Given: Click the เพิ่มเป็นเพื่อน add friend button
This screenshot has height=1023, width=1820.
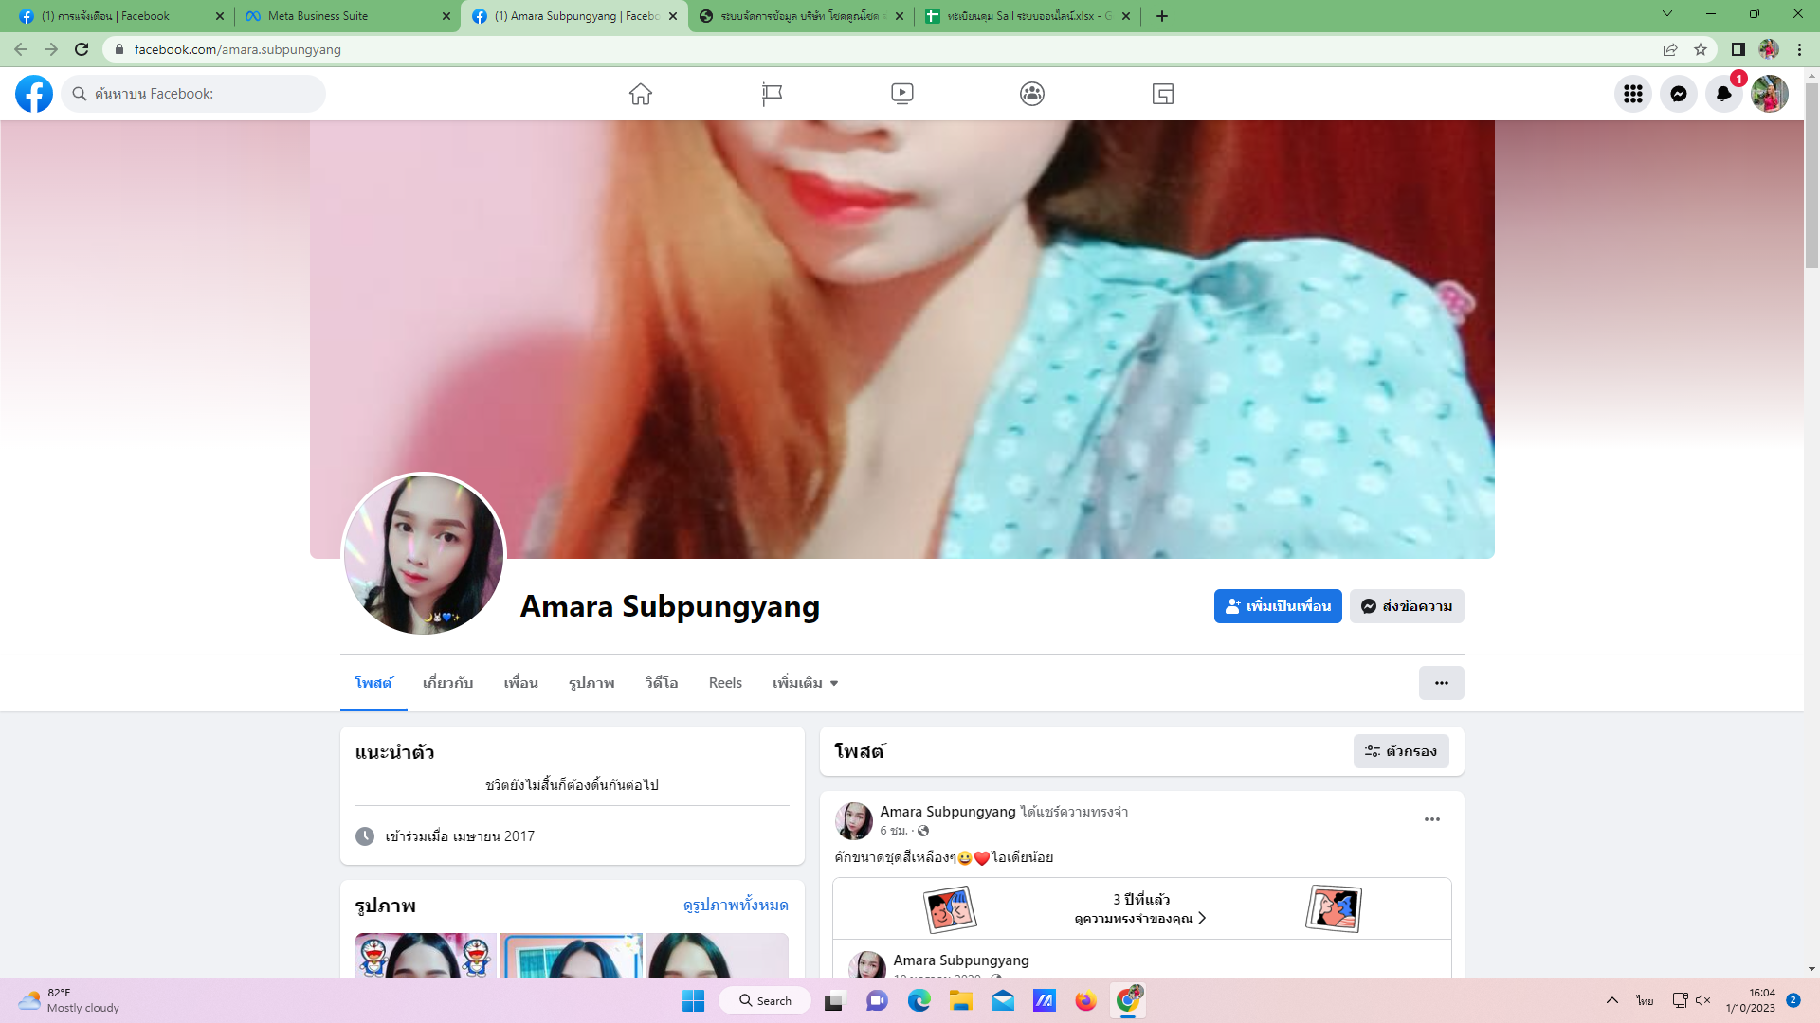Looking at the screenshot, I should point(1277,606).
